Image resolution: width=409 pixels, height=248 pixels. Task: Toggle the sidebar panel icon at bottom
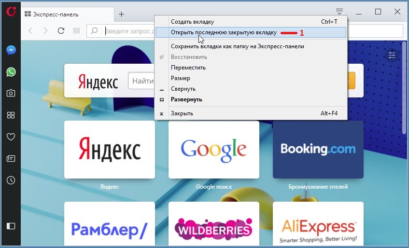pos(11,226)
